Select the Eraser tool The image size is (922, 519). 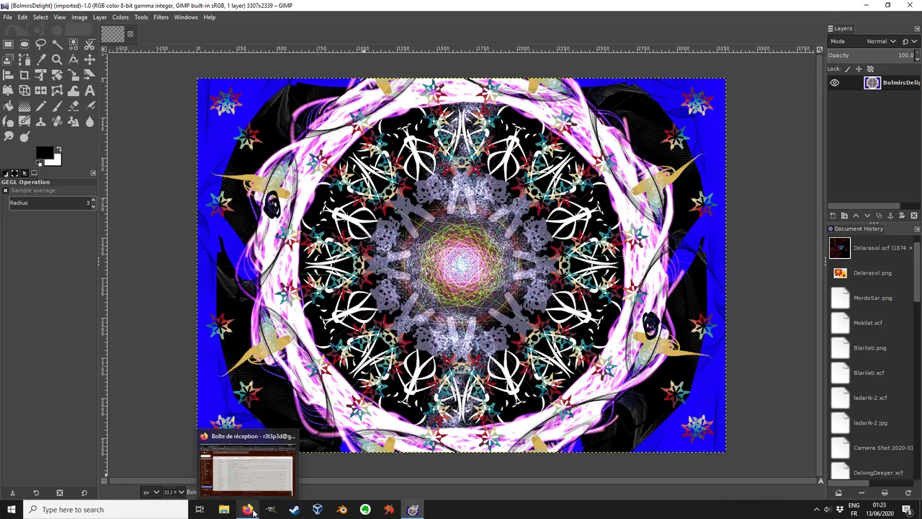pyautogui.click(x=73, y=107)
